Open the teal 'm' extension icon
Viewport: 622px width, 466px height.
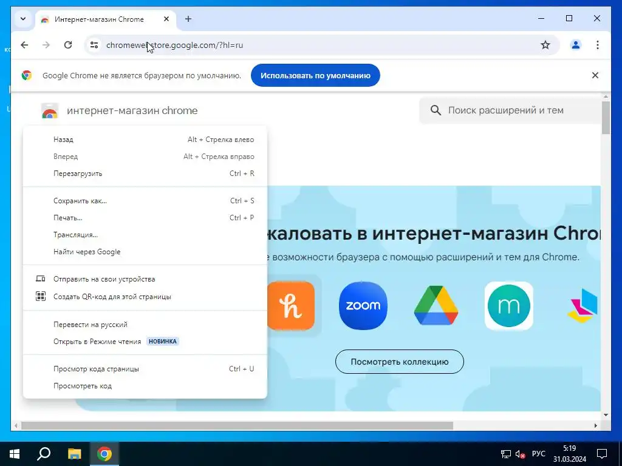(x=509, y=306)
